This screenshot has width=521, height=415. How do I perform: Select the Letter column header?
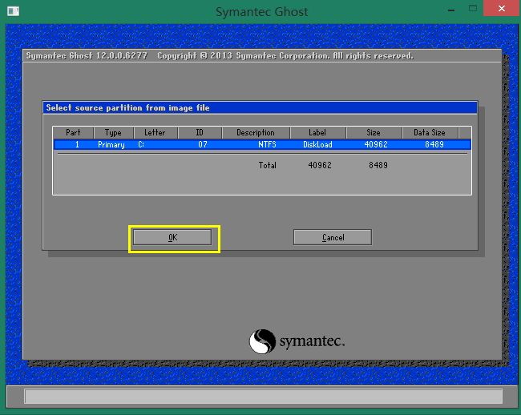155,132
